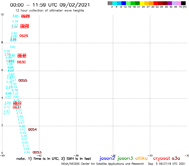Click the wave height value '4.20'
Image resolution: width=189 pixels, height=166 pixels.
(x=8, y=97)
